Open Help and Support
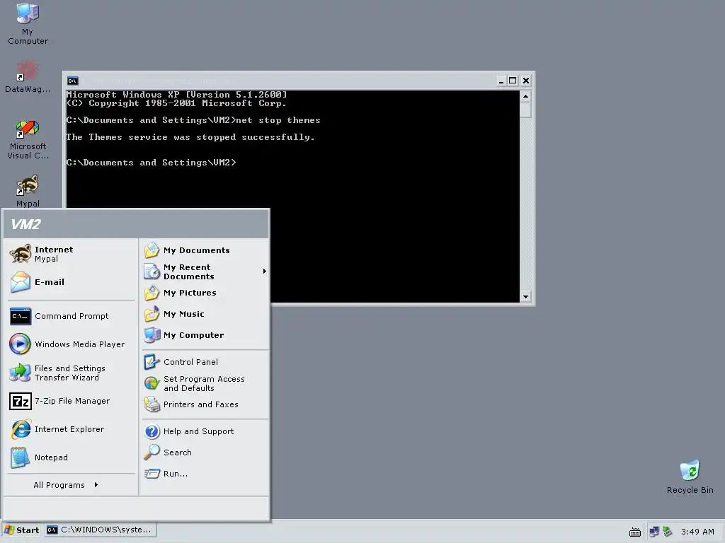 click(205, 431)
